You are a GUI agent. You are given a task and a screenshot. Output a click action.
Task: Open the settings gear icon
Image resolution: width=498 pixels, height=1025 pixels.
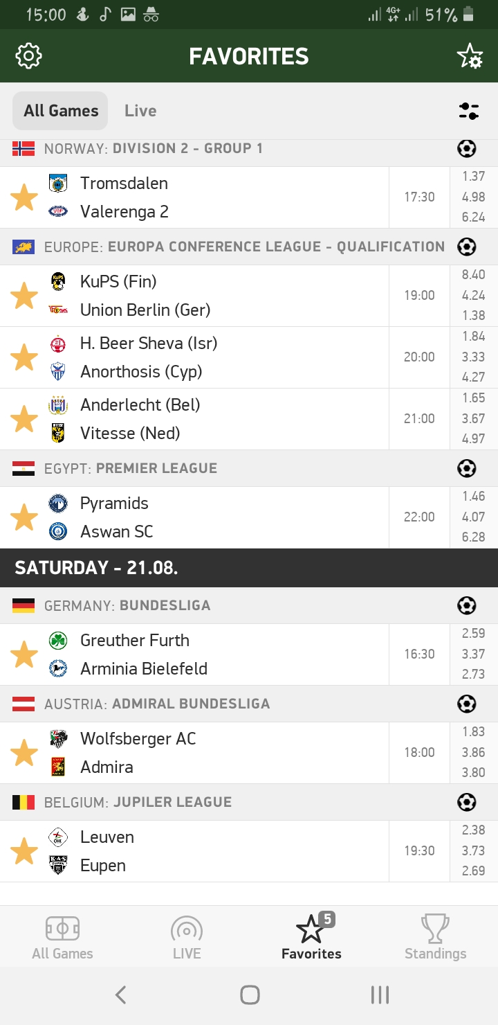click(29, 56)
